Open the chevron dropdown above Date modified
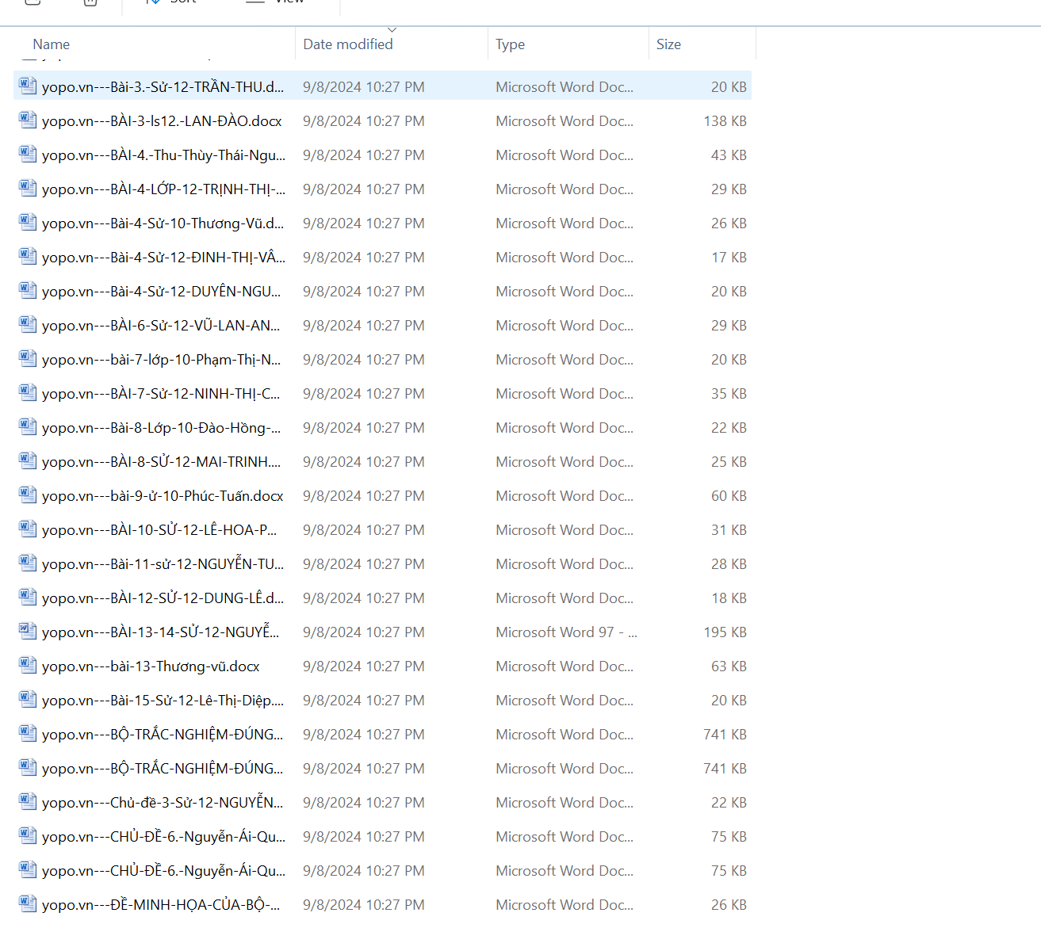Image resolution: width=1041 pixels, height=928 pixels. 392,30
